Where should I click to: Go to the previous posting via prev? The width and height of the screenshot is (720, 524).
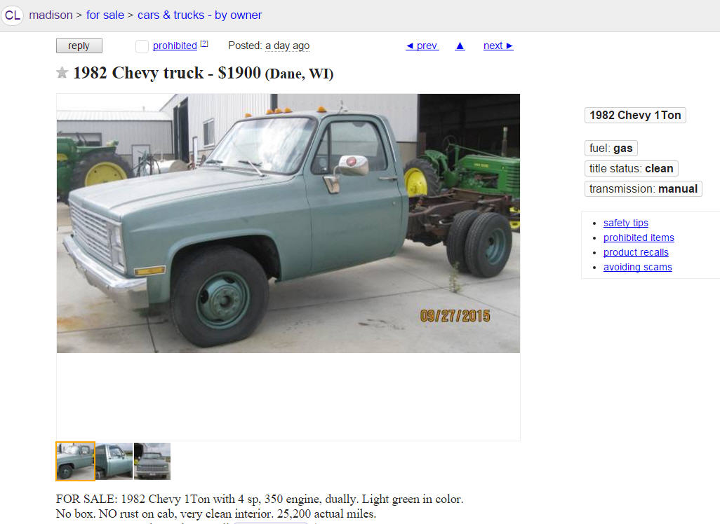[422, 46]
